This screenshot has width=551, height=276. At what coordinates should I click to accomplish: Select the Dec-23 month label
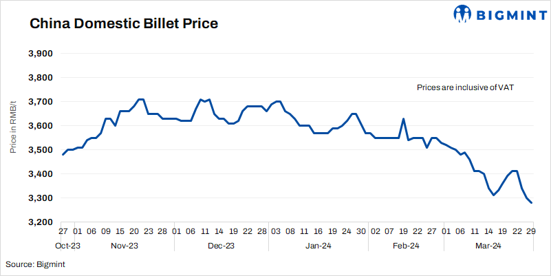(x=221, y=246)
